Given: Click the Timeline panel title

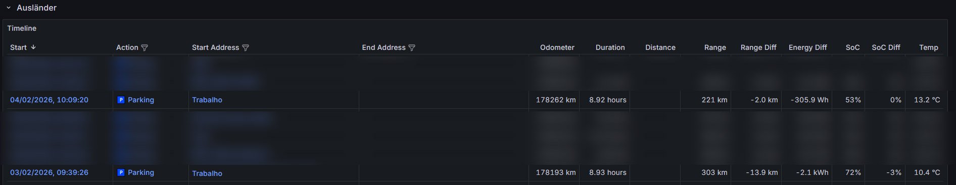Looking at the screenshot, I should (x=22, y=28).
